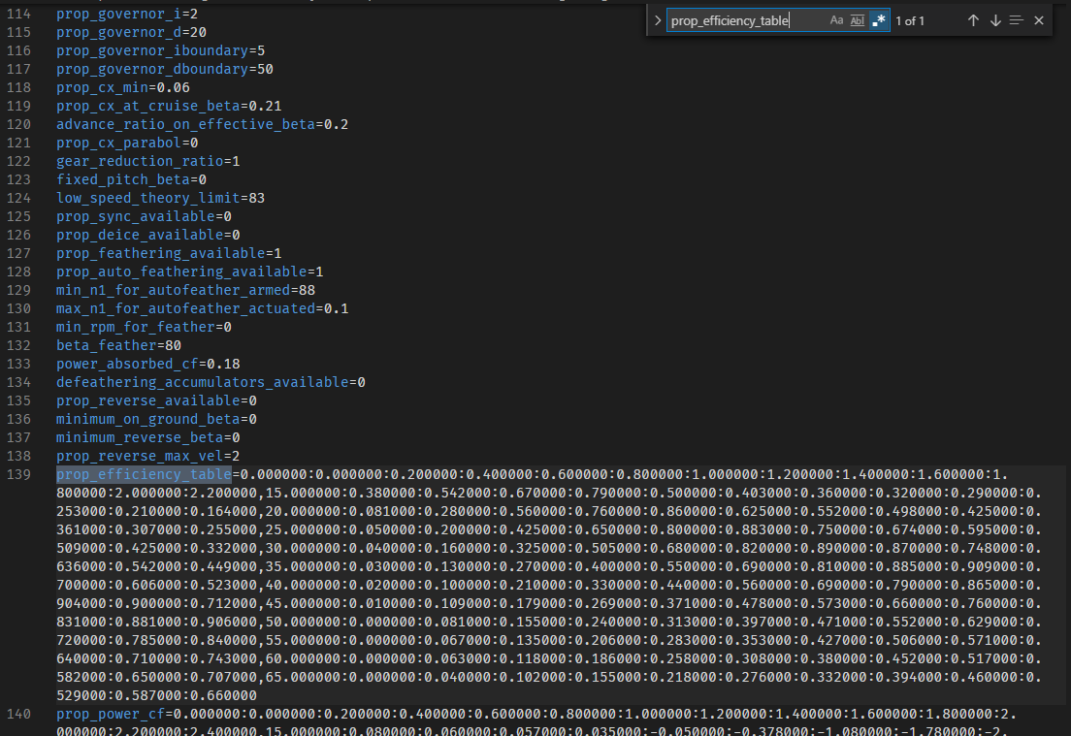This screenshot has width=1071, height=736.
Task: Click the highlighted prop_efficiency_table match
Action: click(x=145, y=474)
